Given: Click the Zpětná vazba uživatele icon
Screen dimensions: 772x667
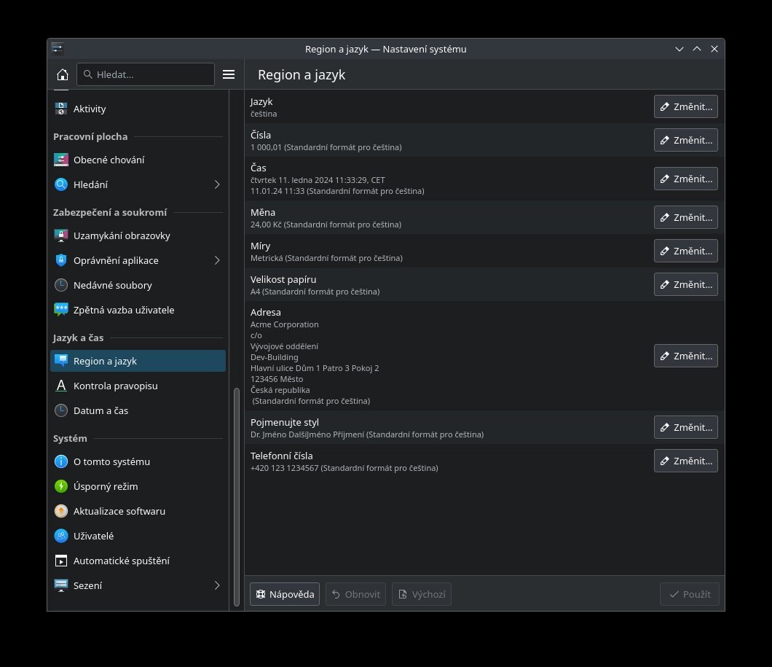Looking at the screenshot, I should coord(61,310).
